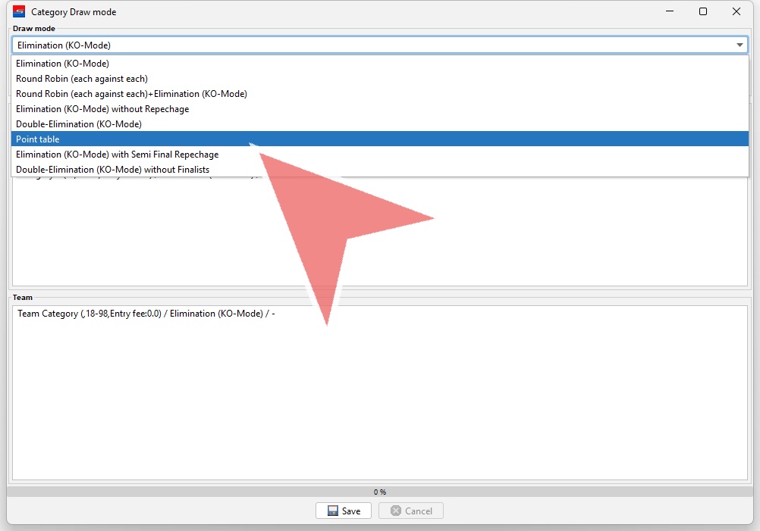This screenshot has height=531, width=760.
Task: Click the 0 % progress bar
Action: (x=379, y=492)
